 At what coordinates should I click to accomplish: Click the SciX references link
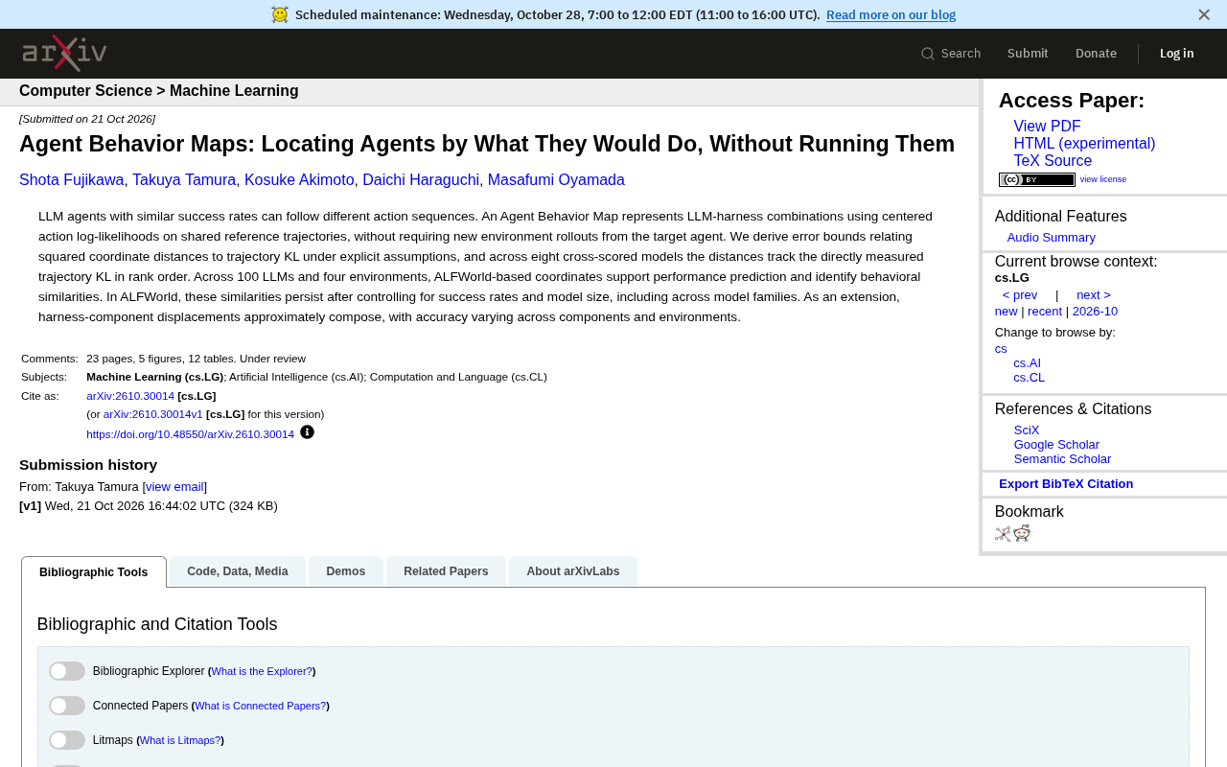[1027, 430]
